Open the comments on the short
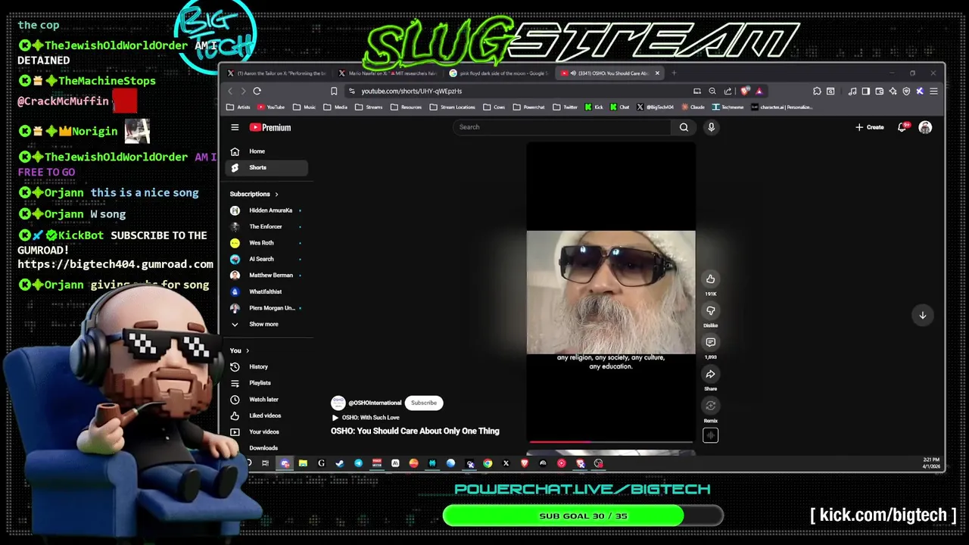Viewport: 969px width, 545px height. tap(710, 342)
